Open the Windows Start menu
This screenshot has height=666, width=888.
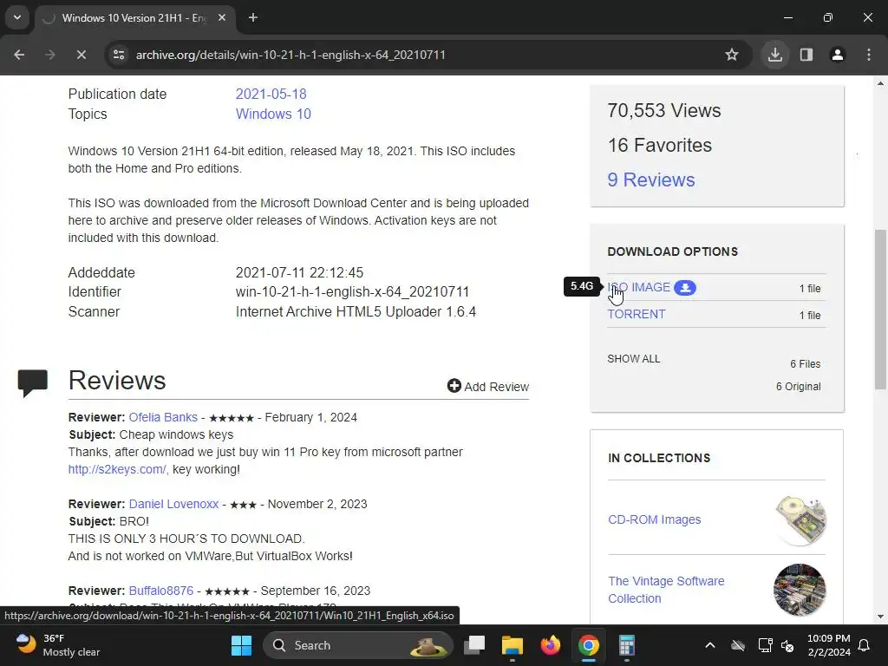coord(241,645)
